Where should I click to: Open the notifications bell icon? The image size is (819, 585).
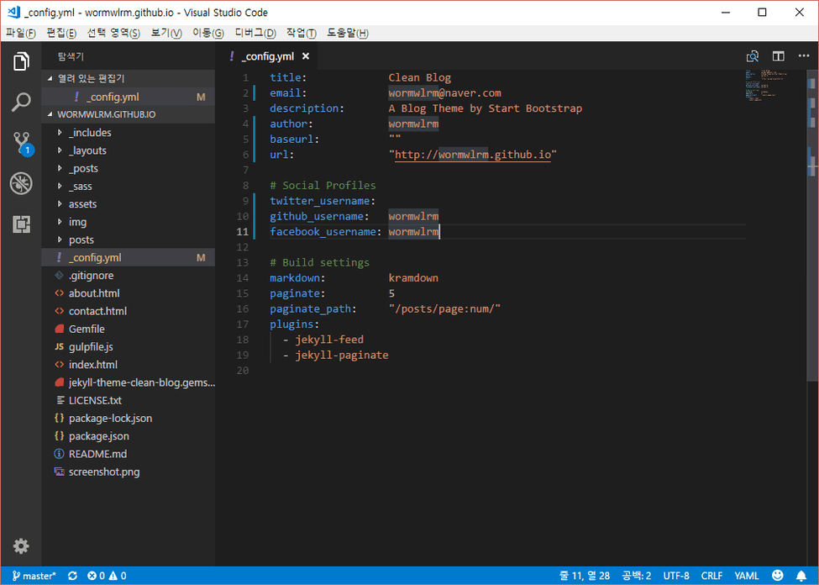(x=801, y=576)
